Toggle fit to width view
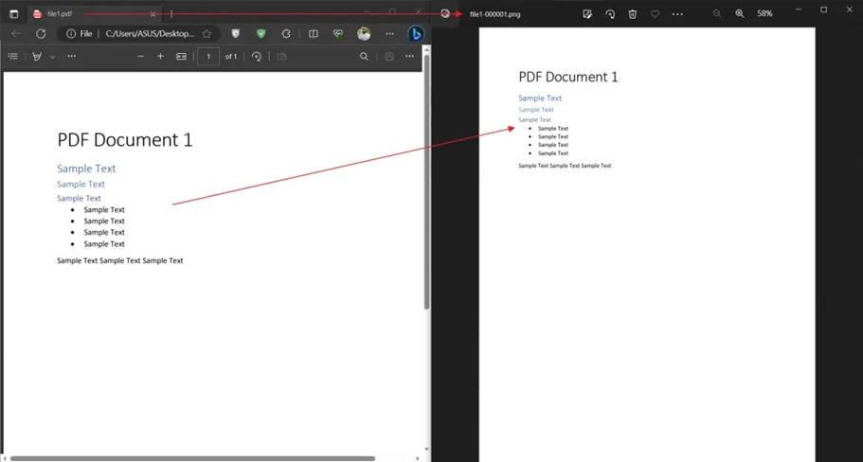The height and width of the screenshot is (462, 863). click(x=181, y=56)
